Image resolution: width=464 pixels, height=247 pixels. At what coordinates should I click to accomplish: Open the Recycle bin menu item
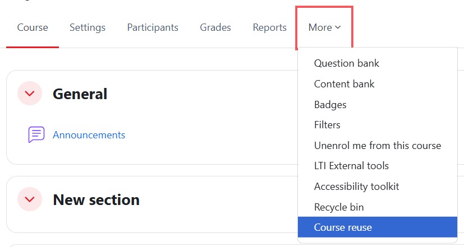pos(339,207)
